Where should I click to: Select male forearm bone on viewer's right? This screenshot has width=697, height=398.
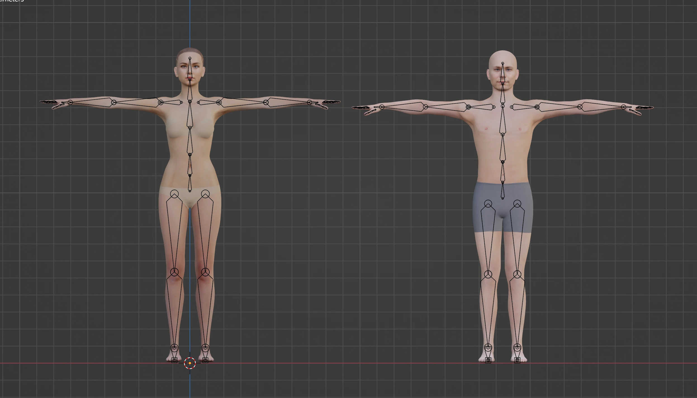click(x=602, y=107)
